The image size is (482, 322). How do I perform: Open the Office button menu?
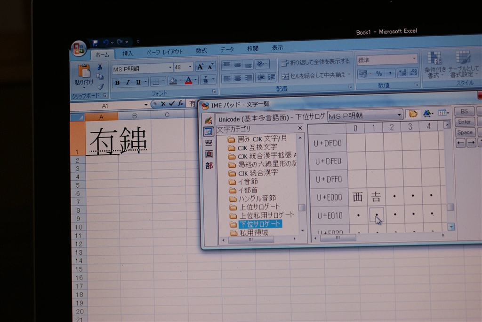pos(79,48)
